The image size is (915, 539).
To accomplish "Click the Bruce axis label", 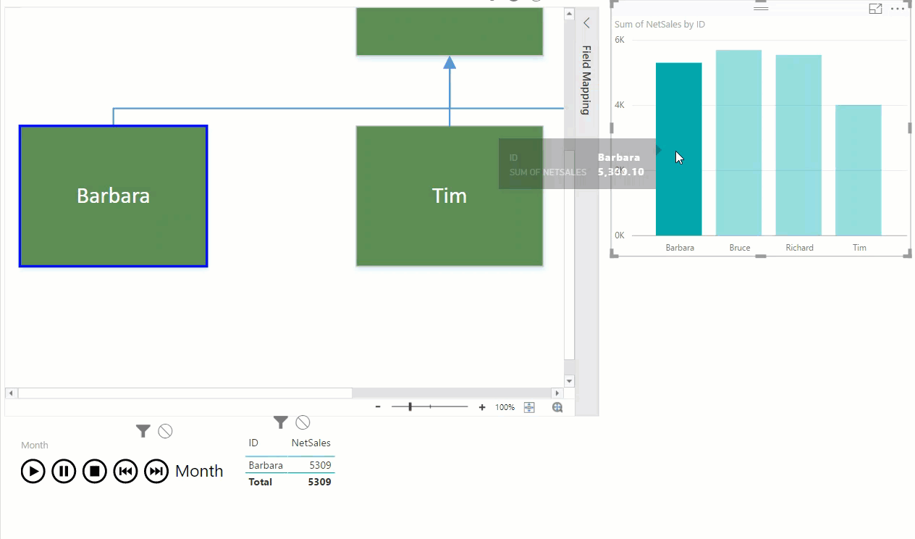I will click(x=740, y=247).
